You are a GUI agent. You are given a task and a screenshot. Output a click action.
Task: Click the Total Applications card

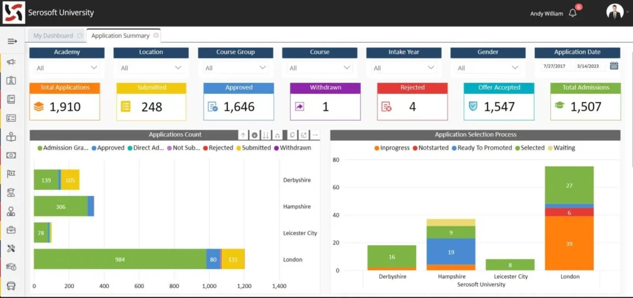tap(64, 101)
